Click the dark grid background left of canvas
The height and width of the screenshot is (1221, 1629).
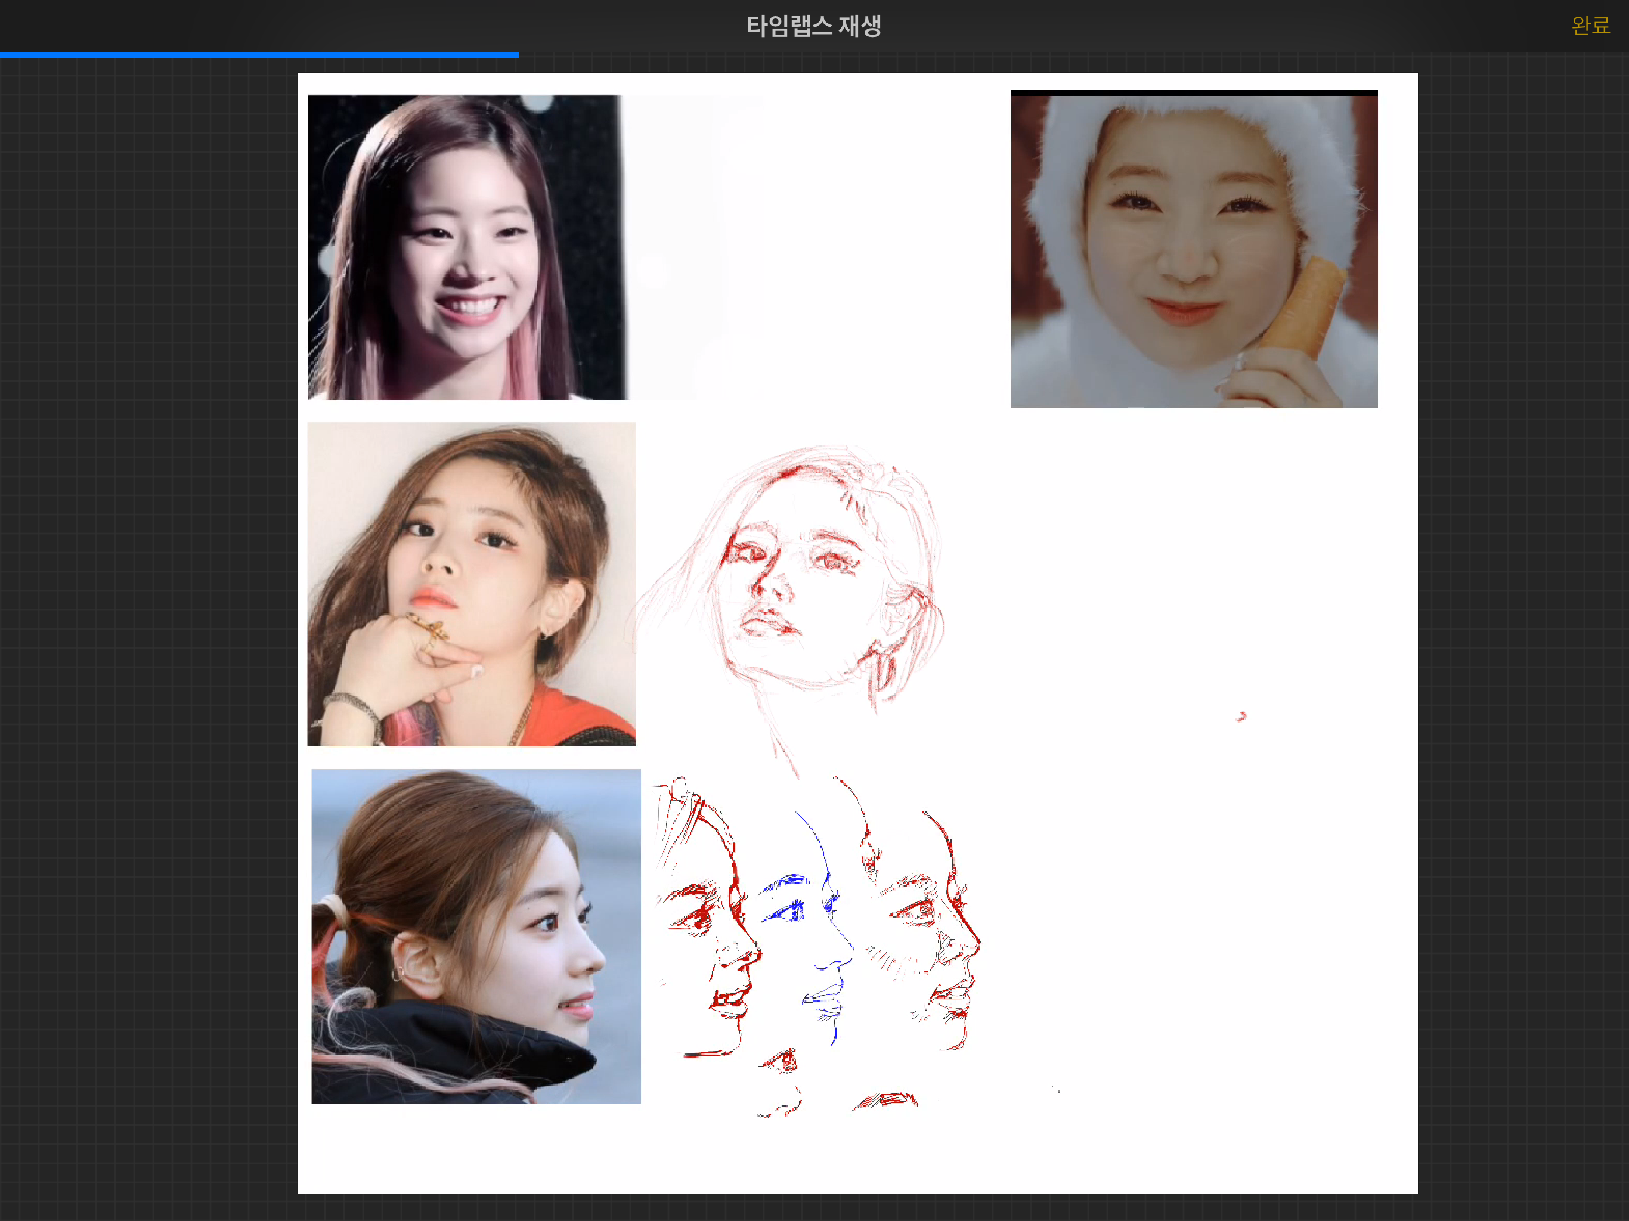pos(147,626)
